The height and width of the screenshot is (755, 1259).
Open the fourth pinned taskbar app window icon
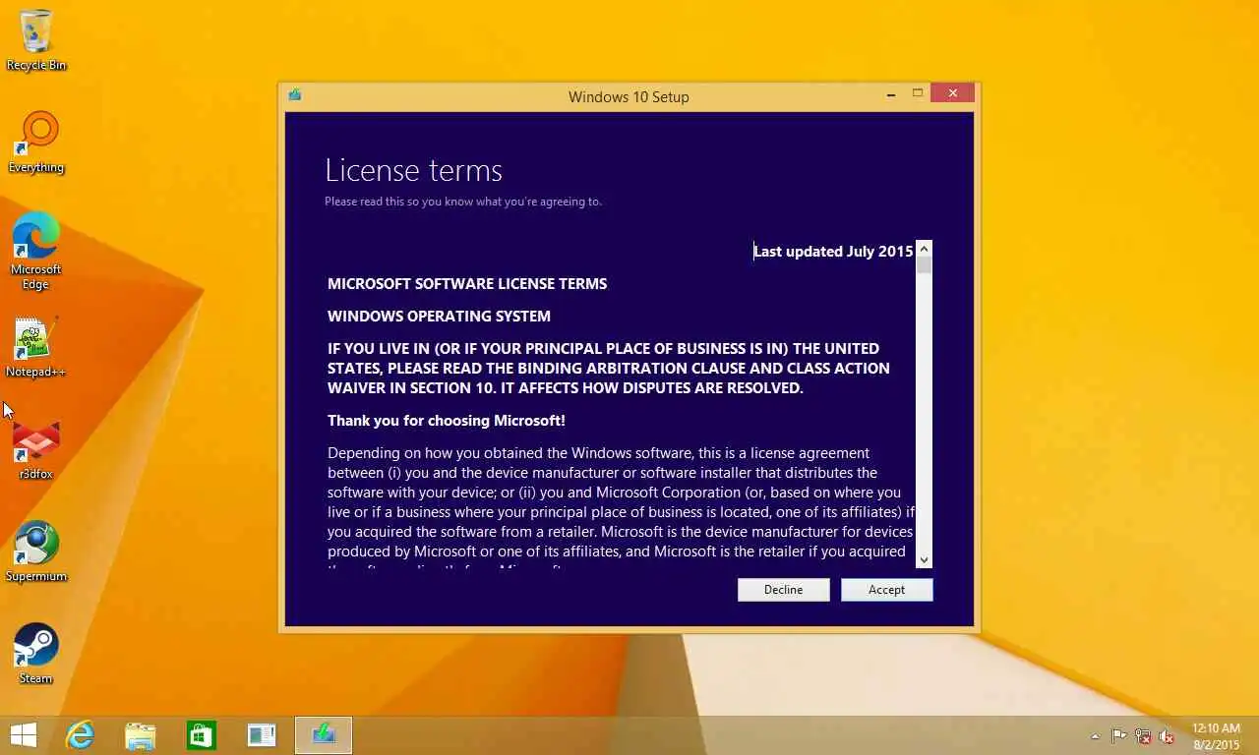(x=262, y=735)
